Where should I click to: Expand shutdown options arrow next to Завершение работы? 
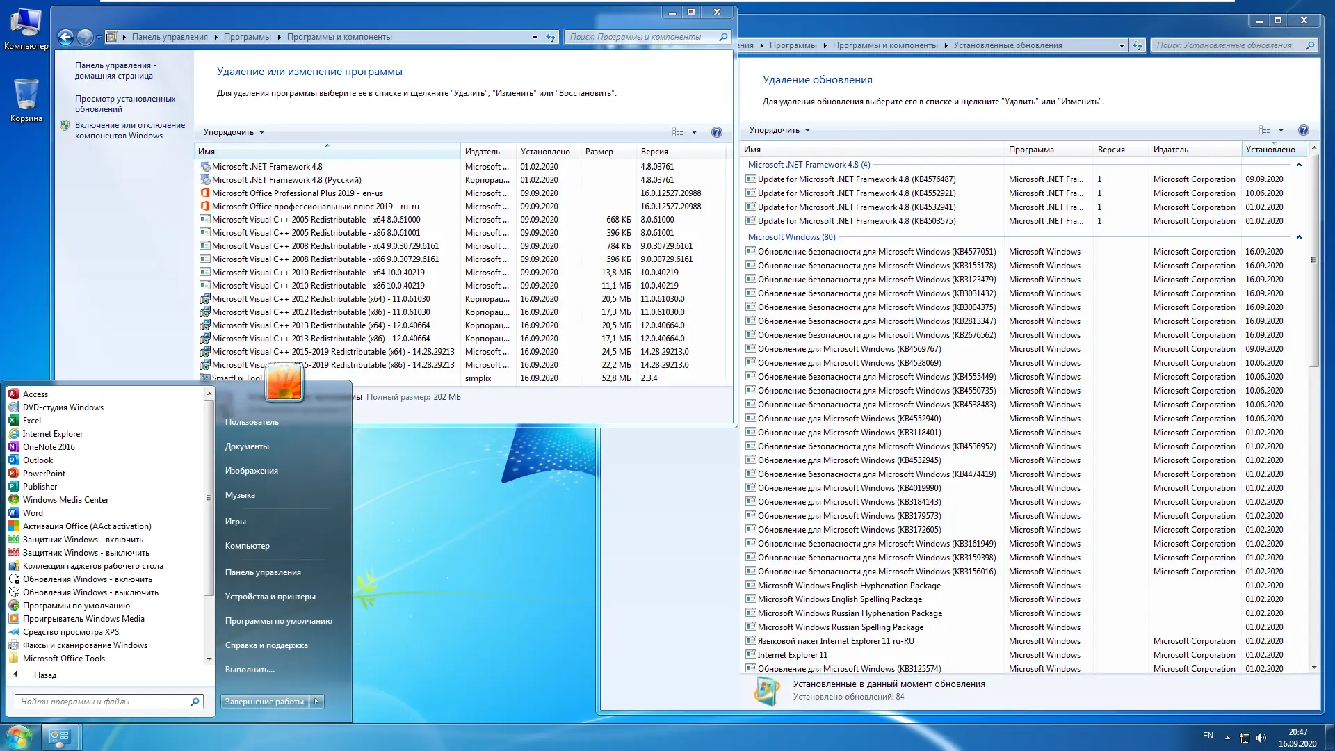(316, 702)
